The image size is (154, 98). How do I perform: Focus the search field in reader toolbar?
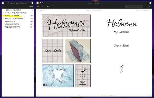tap(134, 7)
